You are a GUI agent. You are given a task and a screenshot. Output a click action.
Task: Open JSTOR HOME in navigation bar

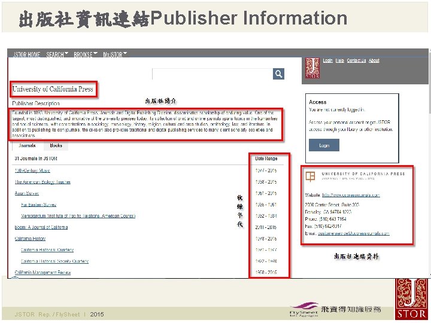(x=27, y=54)
